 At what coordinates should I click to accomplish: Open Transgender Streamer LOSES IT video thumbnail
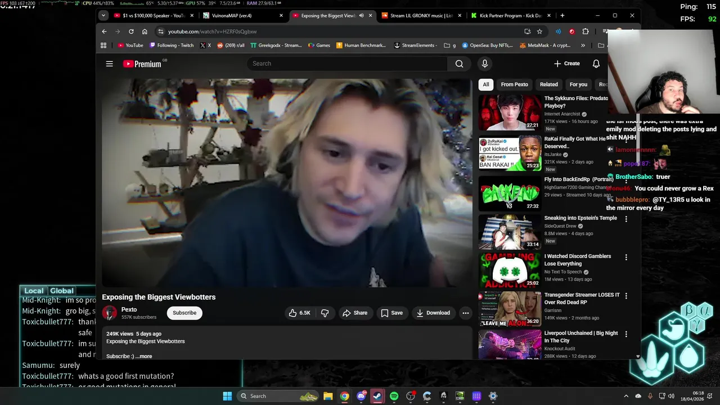point(510,308)
